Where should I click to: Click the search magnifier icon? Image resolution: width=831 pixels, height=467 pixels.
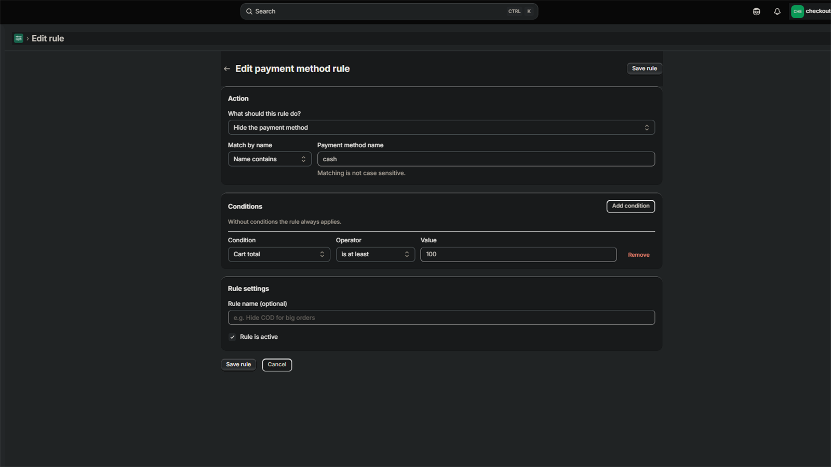[x=249, y=11]
